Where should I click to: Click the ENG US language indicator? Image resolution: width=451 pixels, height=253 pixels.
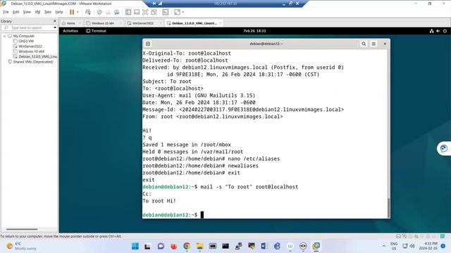[394, 246]
